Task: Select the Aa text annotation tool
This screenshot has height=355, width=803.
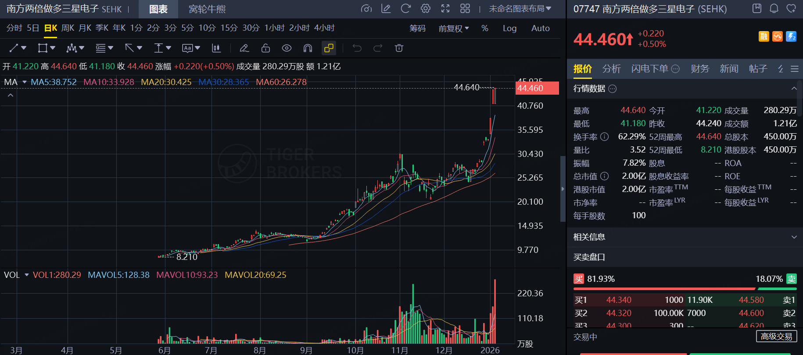Action: [187, 48]
